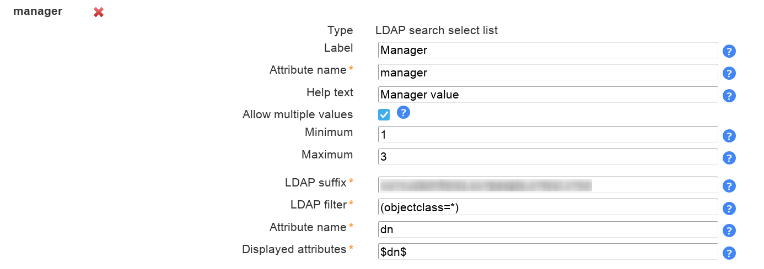Viewport: 764px width, 269px height.
Task: Uncheck the Allow multiple values checkbox
Action: (384, 114)
